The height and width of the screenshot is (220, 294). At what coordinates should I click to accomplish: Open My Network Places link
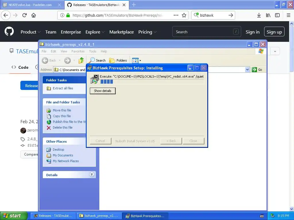(66, 161)
